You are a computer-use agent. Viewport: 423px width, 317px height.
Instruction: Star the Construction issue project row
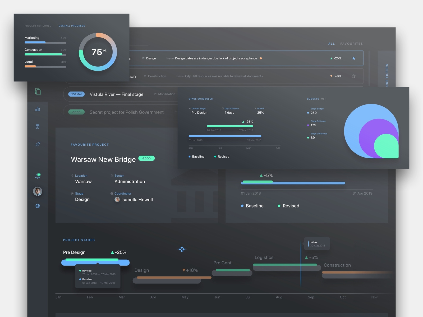click(x=353, y=76)
